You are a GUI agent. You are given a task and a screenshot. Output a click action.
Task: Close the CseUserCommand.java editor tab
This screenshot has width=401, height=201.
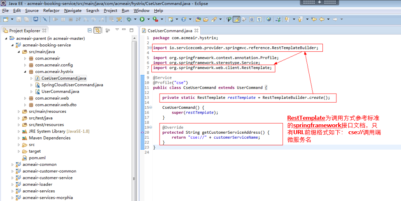pos(197,30)
